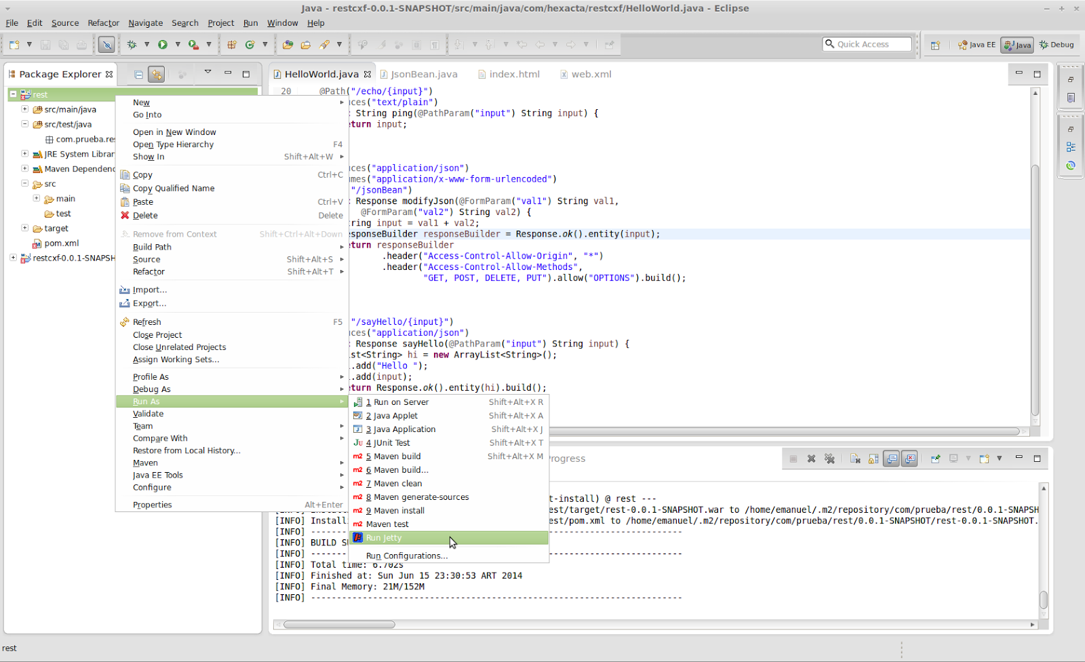Click the New Java Package icon
1085x662 pixels.
[232, 45]
